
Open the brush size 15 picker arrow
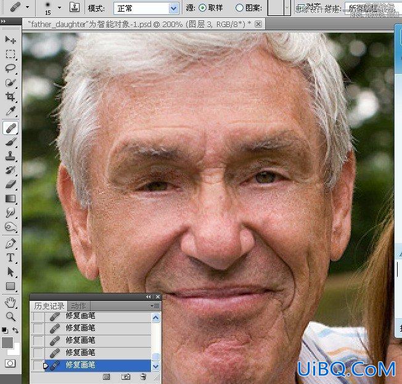[x=59, y=7]
